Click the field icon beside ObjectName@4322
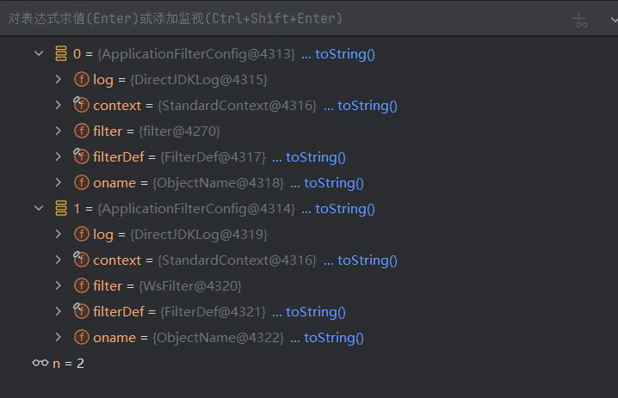 point(82,337)
